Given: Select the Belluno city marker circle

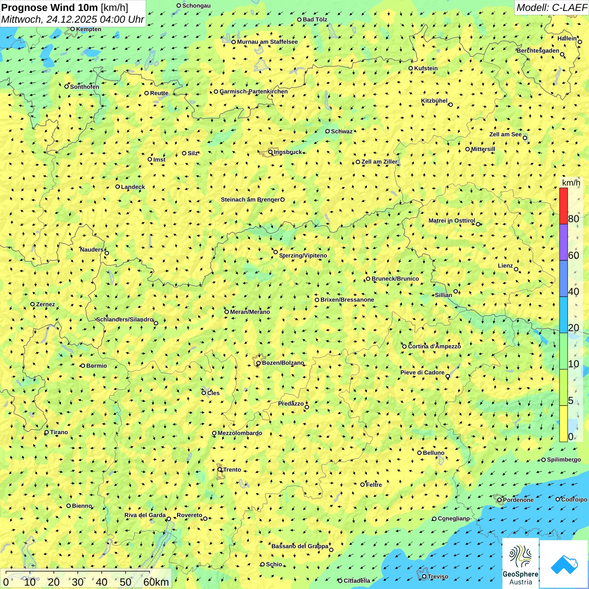Looking at the screenshot, I should click(x=419, y=453).
